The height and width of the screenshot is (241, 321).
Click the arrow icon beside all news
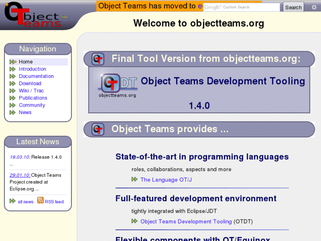(13, 201)
